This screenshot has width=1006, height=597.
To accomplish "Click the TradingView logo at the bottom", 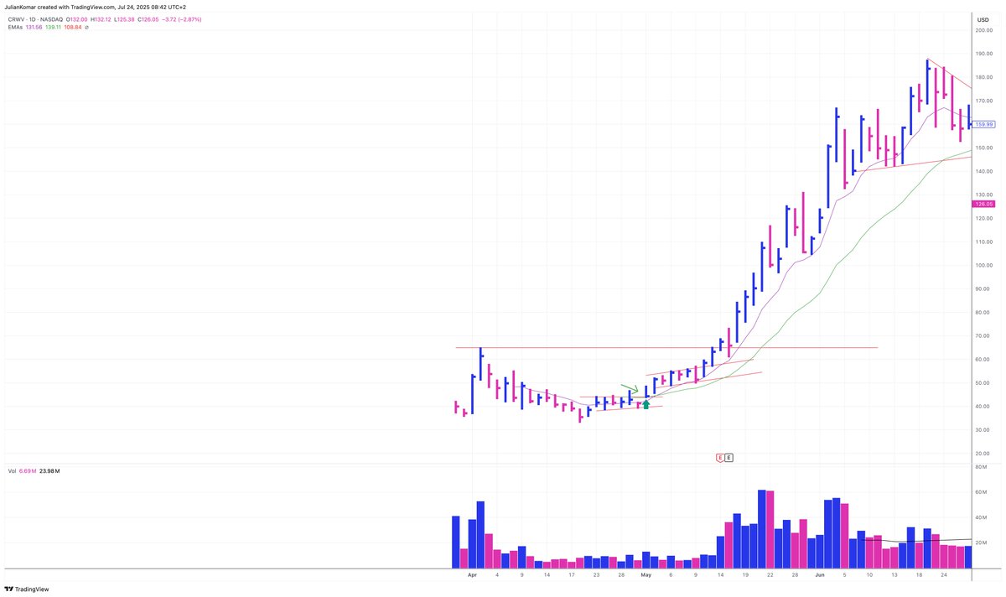I will (x=27, y=589).
